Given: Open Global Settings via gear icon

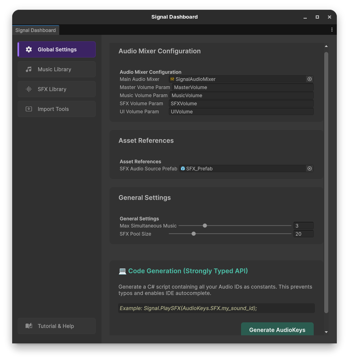Looking at the screenshot, I should pyautogui.click(x=29, y=49).
